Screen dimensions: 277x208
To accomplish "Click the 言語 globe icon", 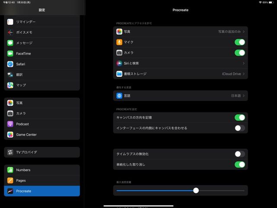I will [x=119, y=96].
